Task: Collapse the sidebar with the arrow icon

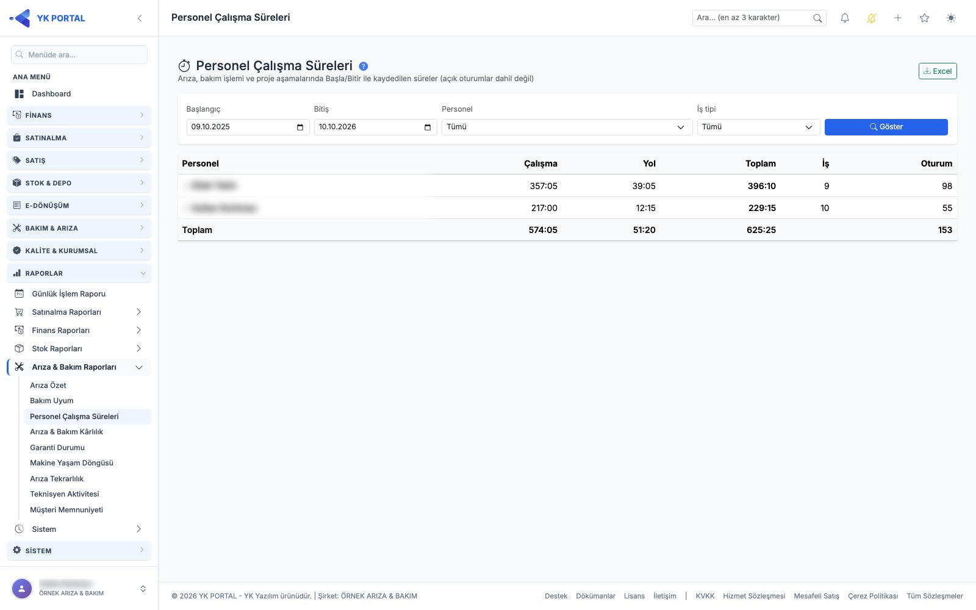Action: [x=140, y=18]
